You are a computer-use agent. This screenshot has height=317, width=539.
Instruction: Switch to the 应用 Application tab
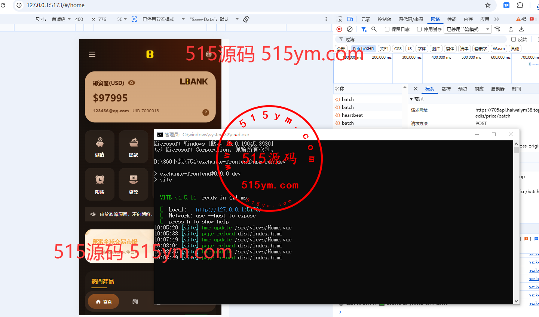(485, 19)
